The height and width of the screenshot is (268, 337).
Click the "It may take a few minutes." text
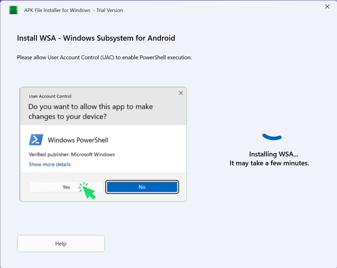tap(269, 163)
